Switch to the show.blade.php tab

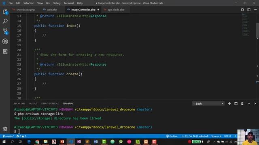(x=25, y=10)
